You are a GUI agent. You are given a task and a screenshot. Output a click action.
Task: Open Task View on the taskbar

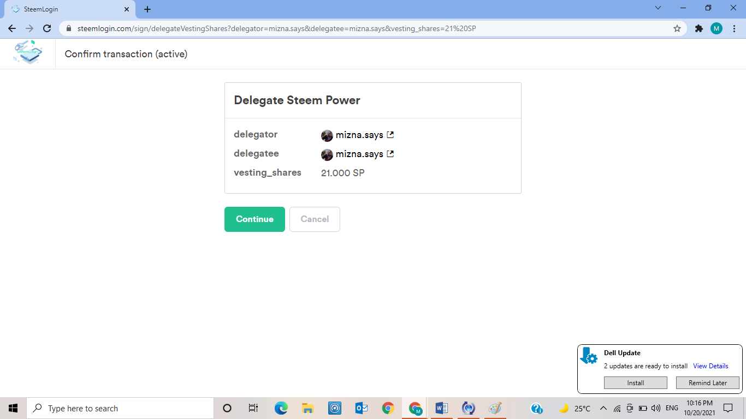pos(253,408)
